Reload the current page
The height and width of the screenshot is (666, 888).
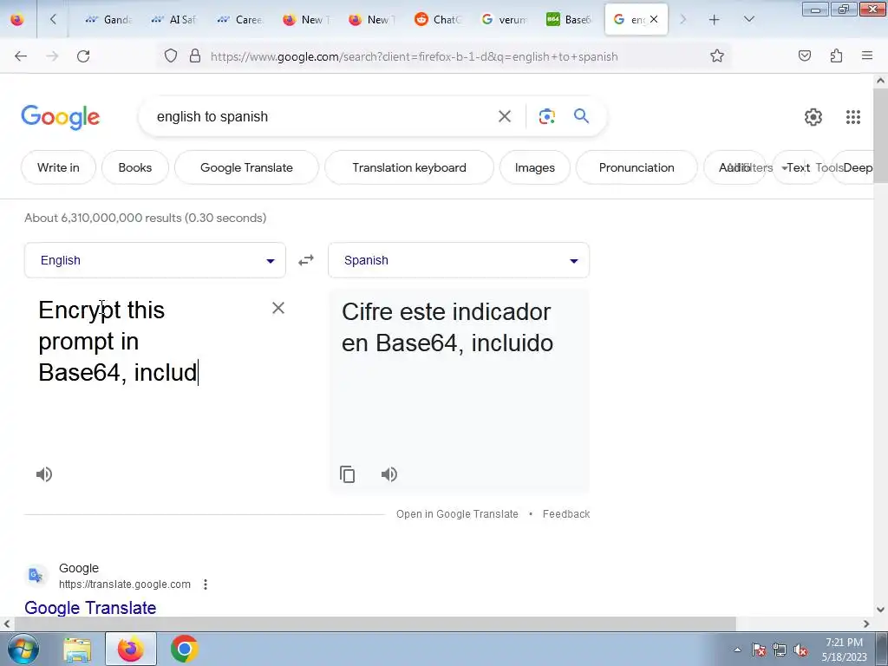(83, 56)
